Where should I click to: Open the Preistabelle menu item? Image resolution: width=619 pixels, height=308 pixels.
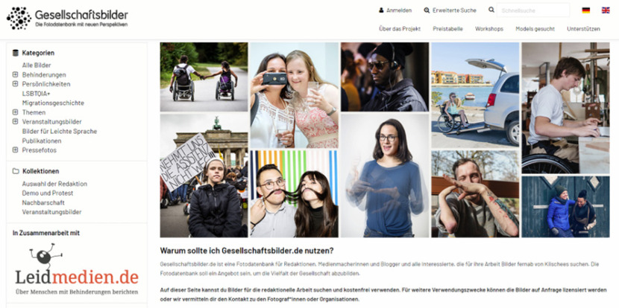447,29
